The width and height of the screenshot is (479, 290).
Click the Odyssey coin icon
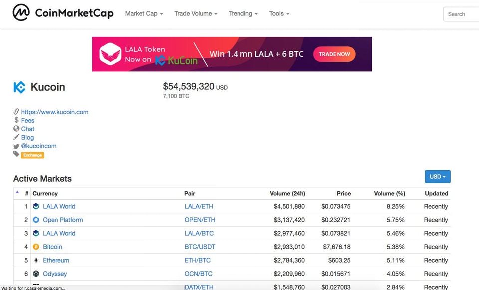pos(36,274)
